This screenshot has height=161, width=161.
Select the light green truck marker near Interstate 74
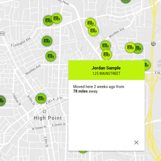[130, 47]
